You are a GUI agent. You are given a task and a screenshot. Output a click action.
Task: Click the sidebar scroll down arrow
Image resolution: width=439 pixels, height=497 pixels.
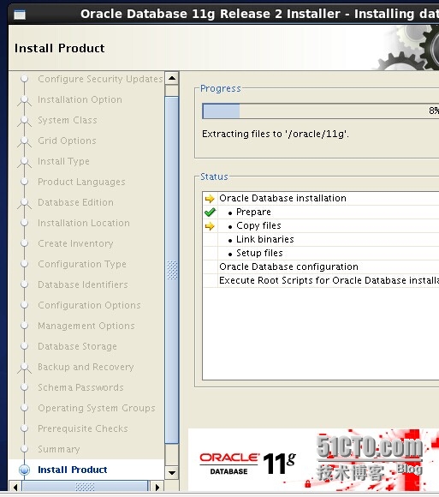pos(172,473)
